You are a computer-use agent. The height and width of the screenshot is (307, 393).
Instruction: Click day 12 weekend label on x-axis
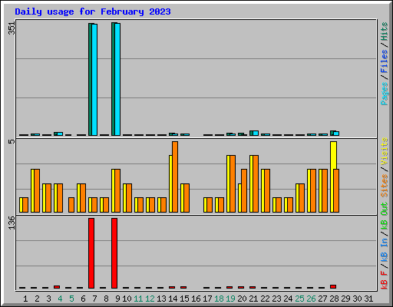150,299
